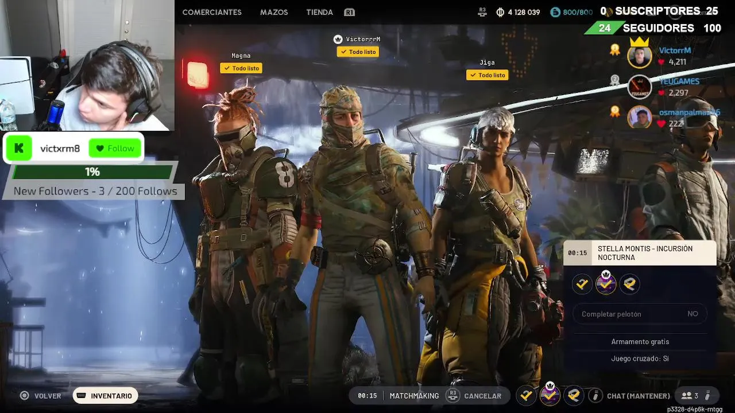Viewport: 735px width, 413px height.
Task: Select the Magma player name label
Action: click(x=241, y=56)
